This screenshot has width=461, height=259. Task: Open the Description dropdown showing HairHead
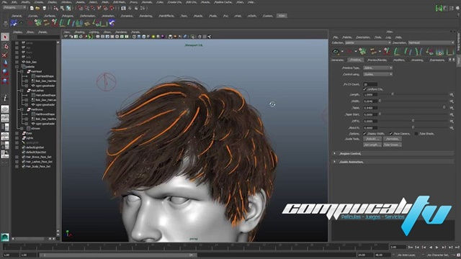click(431, 43)
